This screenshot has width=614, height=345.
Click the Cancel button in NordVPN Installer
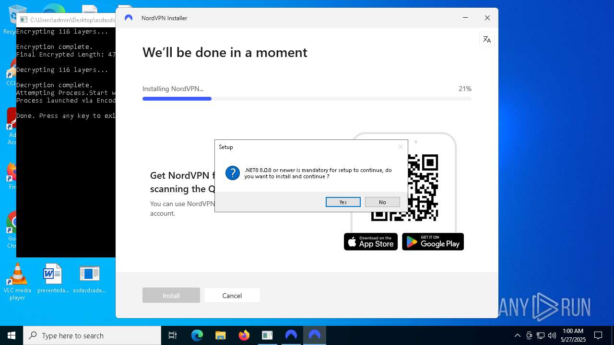[232, 296]
